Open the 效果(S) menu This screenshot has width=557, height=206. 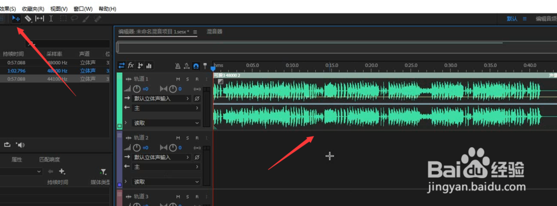[x=7, y=8]
